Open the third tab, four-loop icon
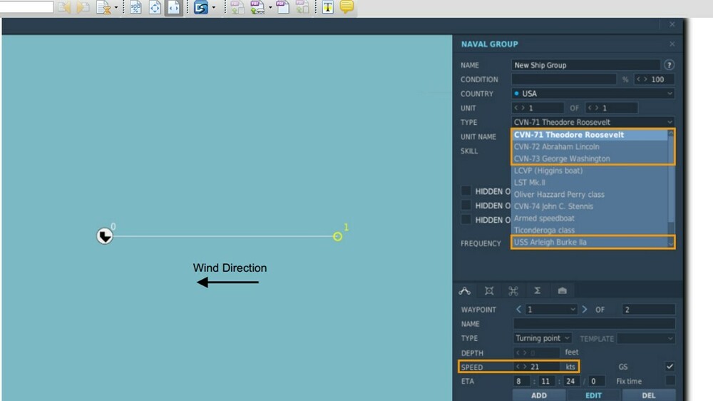713x401 pixels. click(513, 291)
